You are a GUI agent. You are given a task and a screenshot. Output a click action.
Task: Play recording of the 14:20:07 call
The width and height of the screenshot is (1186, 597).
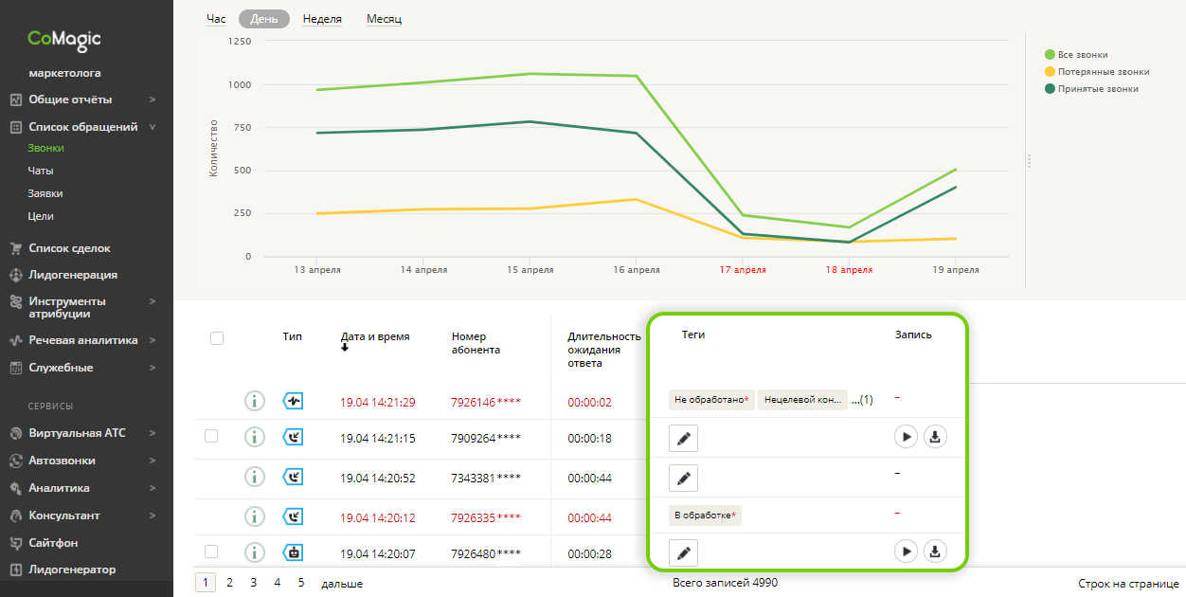pos(906,551)
